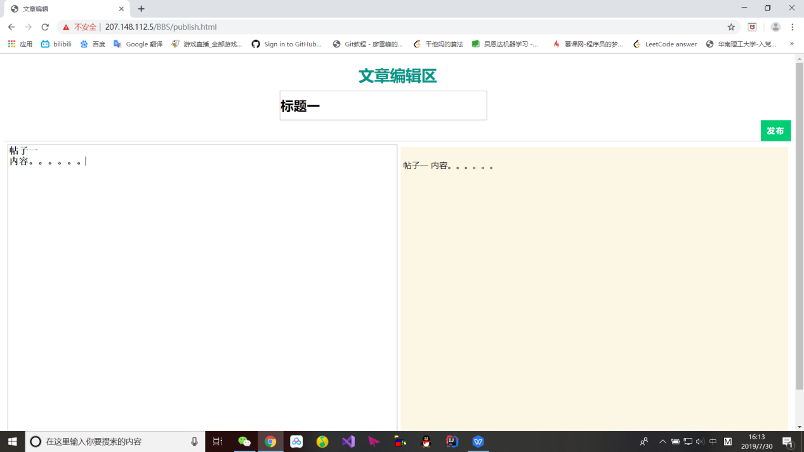Click the Cortana microphone icon
804x452 pixels.
(194, 441)
